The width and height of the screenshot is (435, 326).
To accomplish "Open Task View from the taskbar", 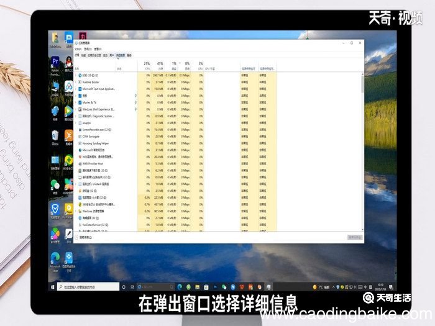I will click(x=132, y=287).
